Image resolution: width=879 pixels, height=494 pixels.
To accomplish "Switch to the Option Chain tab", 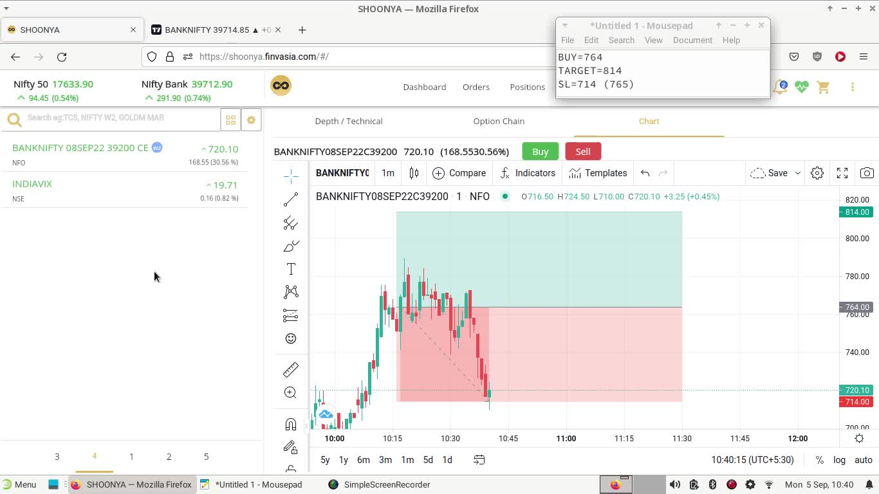I will point(499,121).
